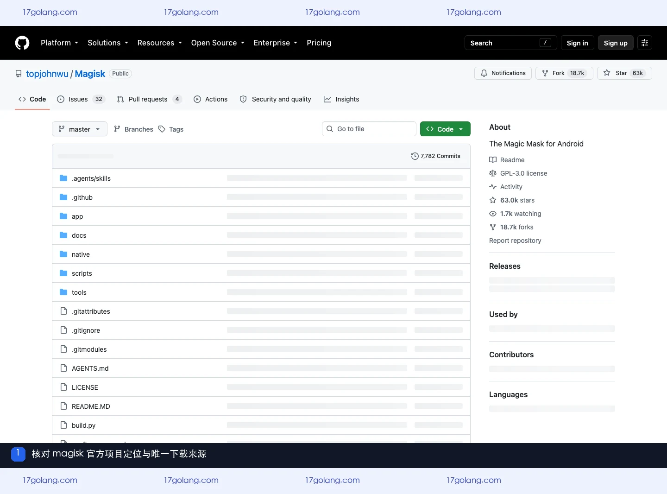Click the star icon beside 63.0k stars

493,200
